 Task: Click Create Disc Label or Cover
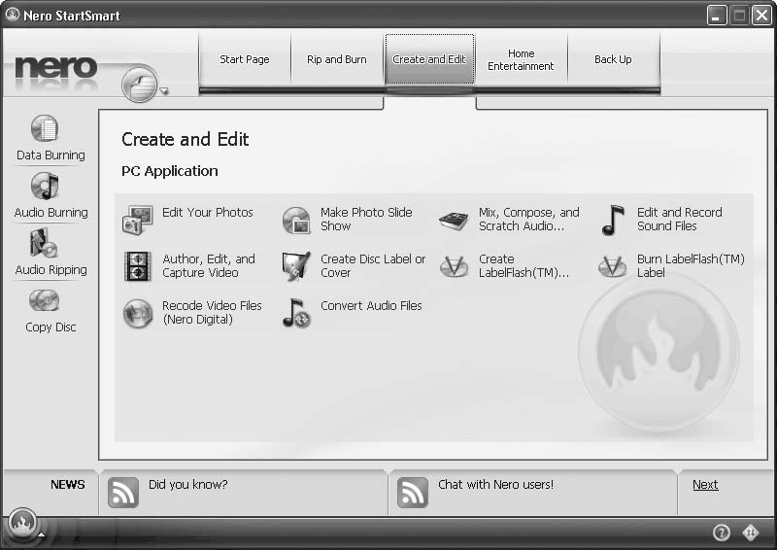(296, 266)
